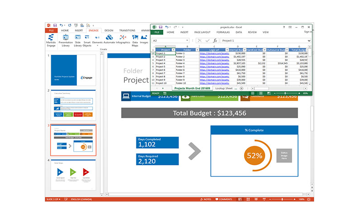
Task: Open Data Maps in the ribbon
Action: pos(135,41)
